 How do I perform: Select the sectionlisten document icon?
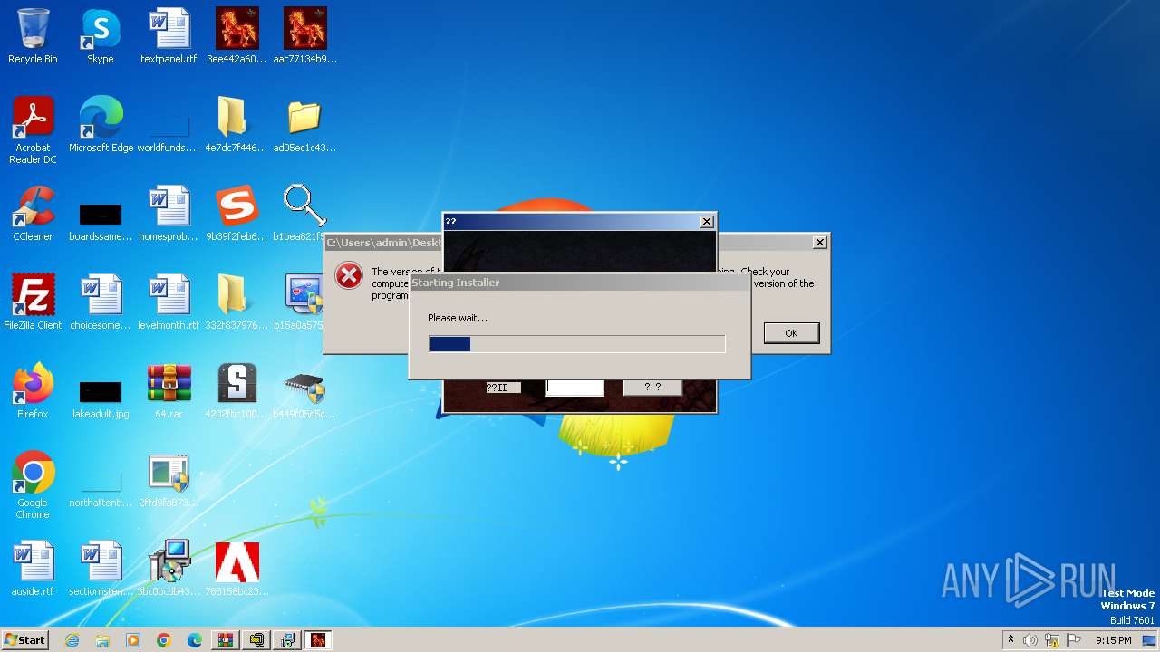coord(101,569)
